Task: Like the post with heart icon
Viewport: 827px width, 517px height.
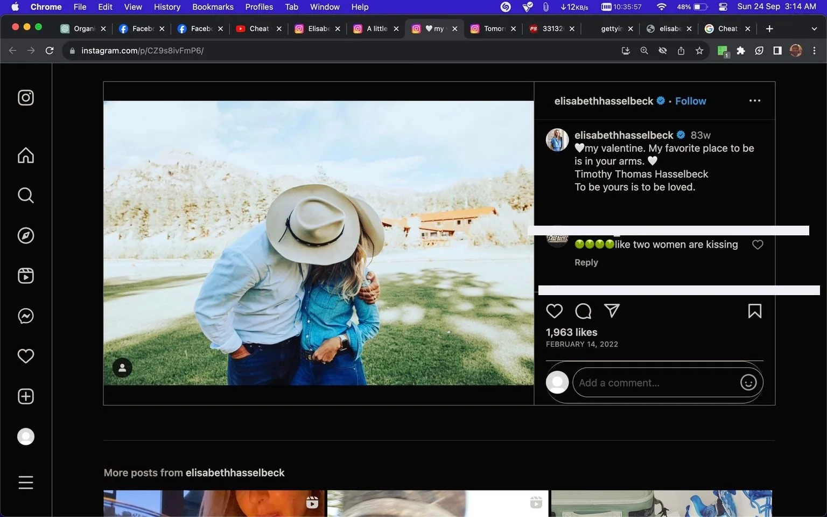Action: click(x=554, y=311)
